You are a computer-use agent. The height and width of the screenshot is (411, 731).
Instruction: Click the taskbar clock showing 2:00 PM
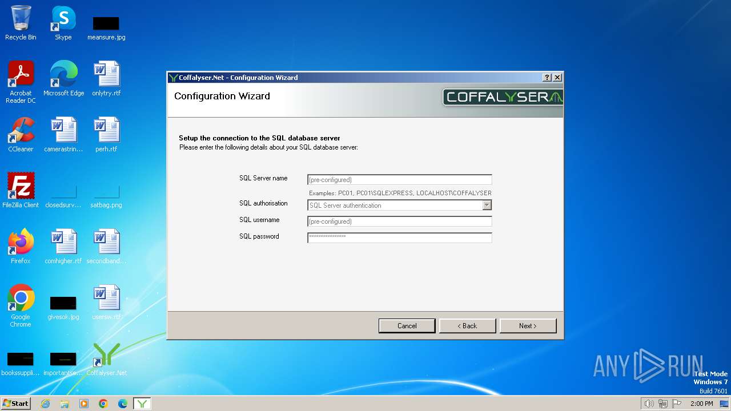coord(701,404)
